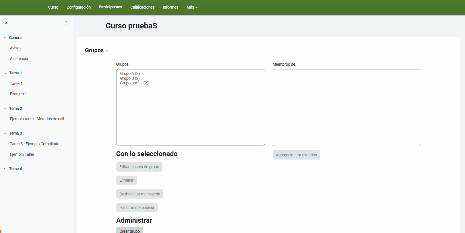Click the Crear grupo button
Image resolution: width=465 pixels, height=233 pixels.
[x=129, y=231]
